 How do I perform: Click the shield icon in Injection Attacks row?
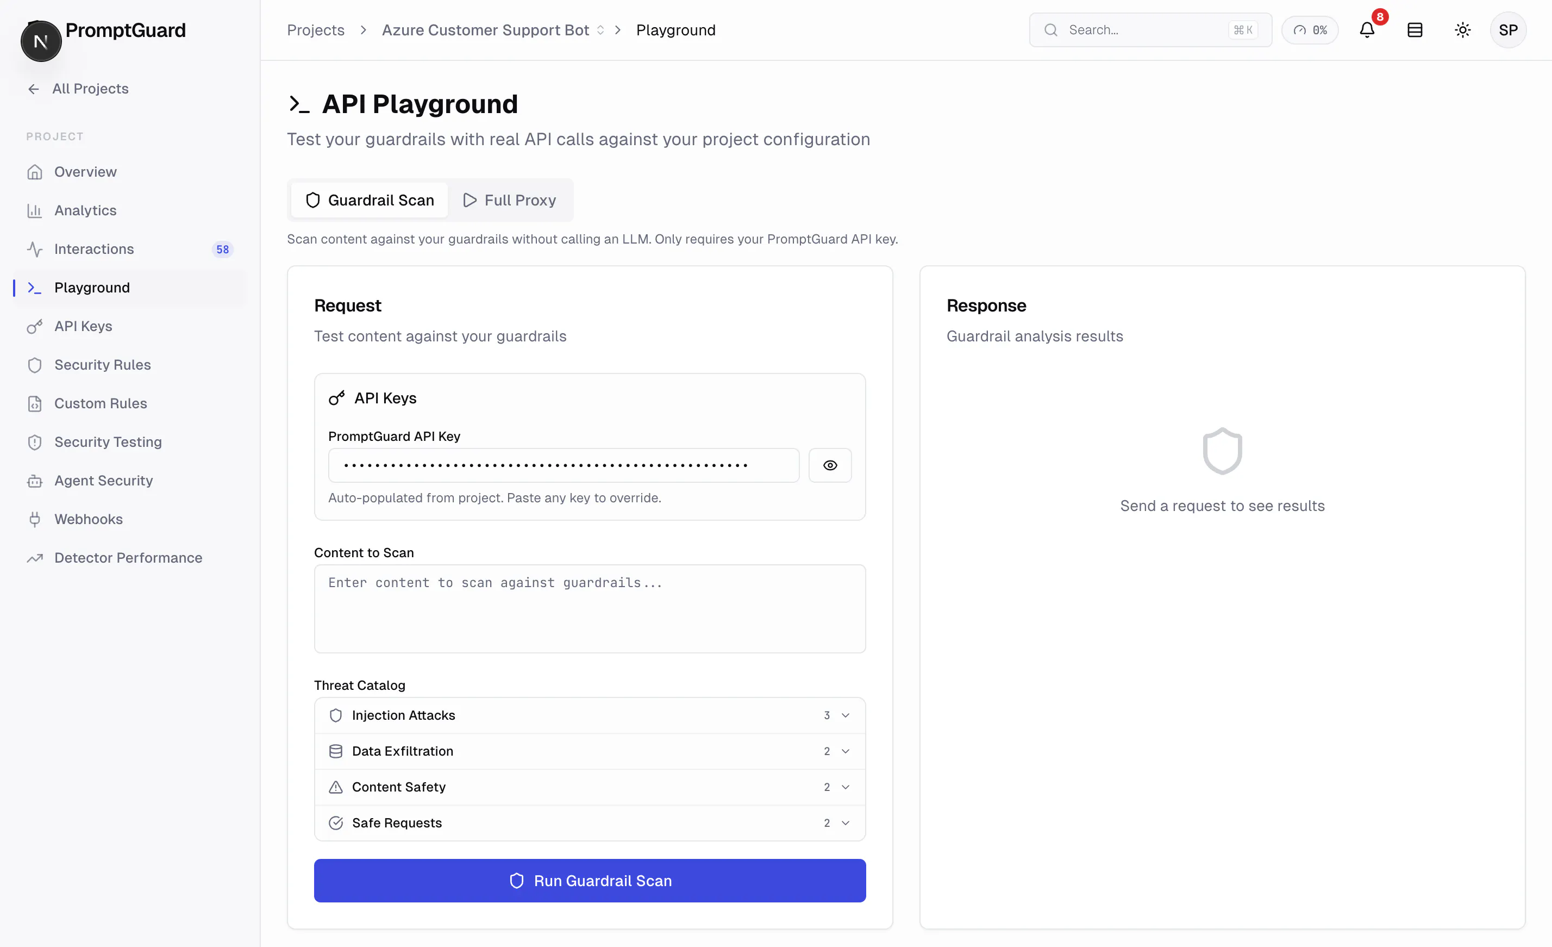(x=336, y=715)
